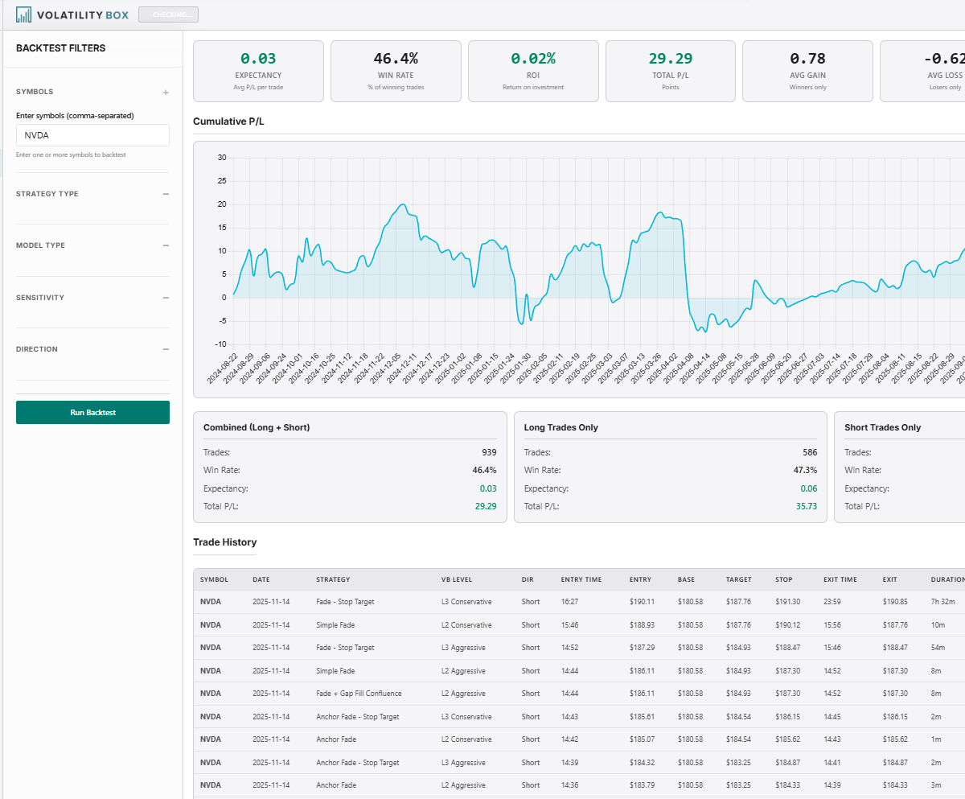The width and height of the screenshot is (965, 799).
Task: Click the Volatility Box logo icon
Action: [x=24, y=14]
